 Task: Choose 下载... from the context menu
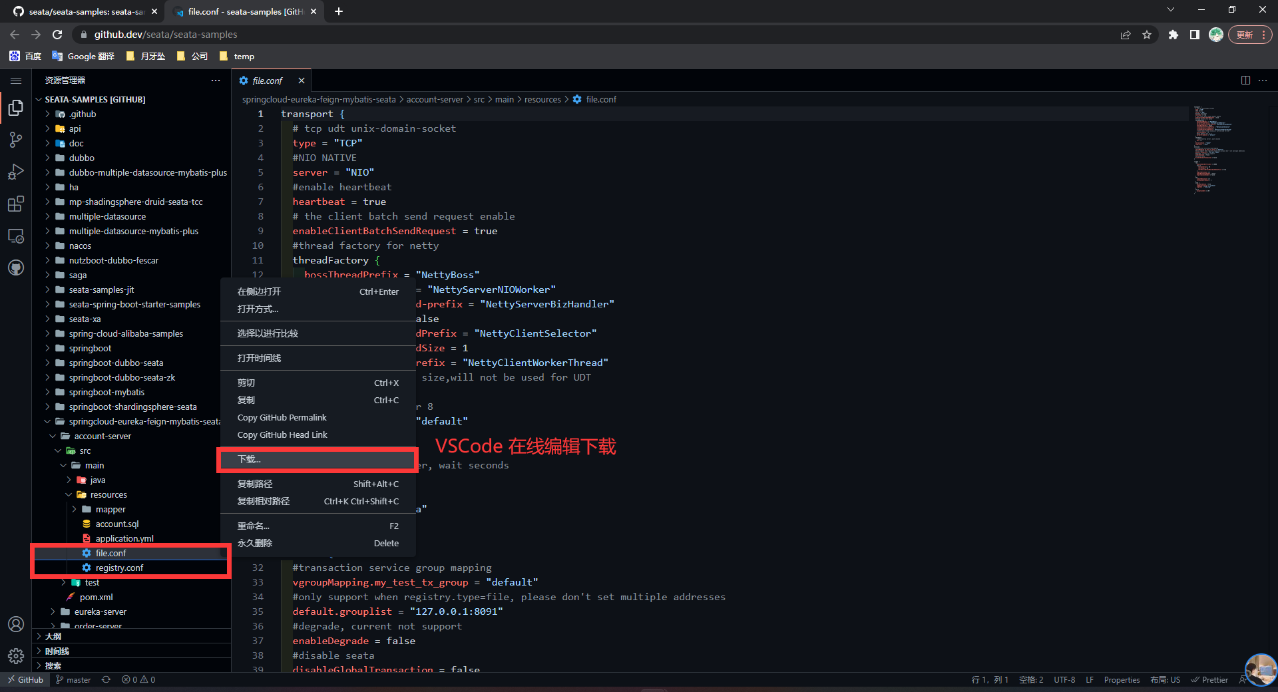click(318, 459)
